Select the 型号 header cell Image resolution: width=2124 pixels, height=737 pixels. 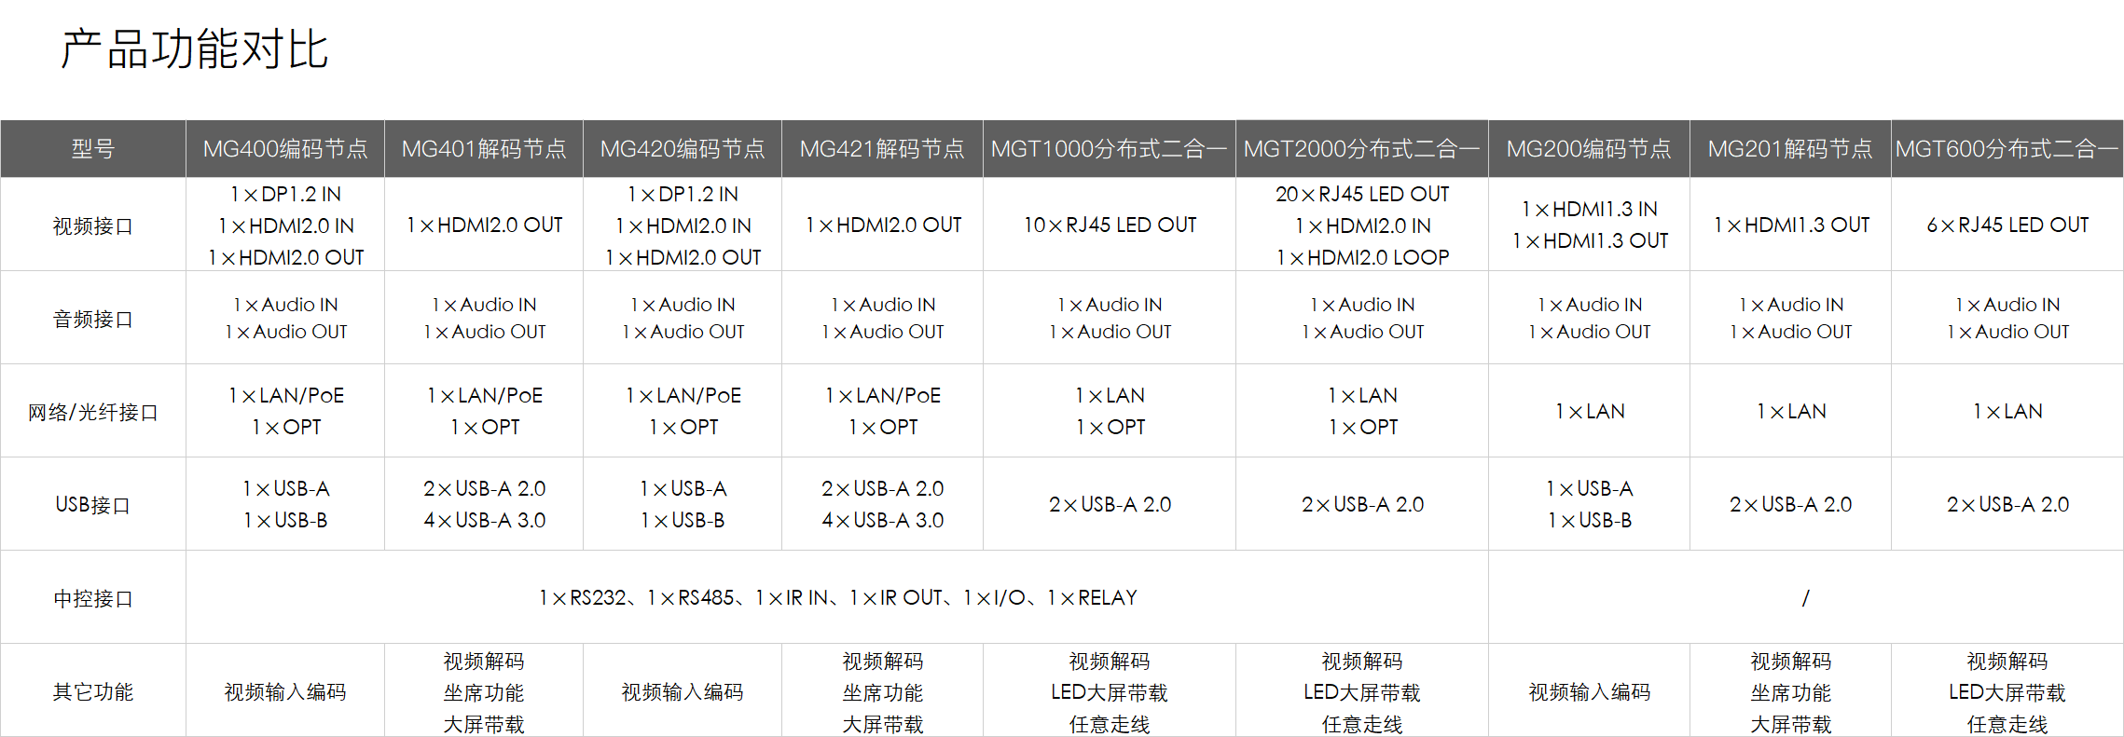[93, 148]
